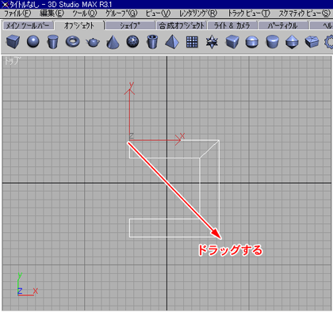Open the スケマティック ビュー(S) menu

(x=304, y=13)
